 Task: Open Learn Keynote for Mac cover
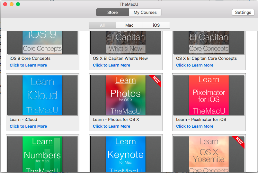click(126, 154)
